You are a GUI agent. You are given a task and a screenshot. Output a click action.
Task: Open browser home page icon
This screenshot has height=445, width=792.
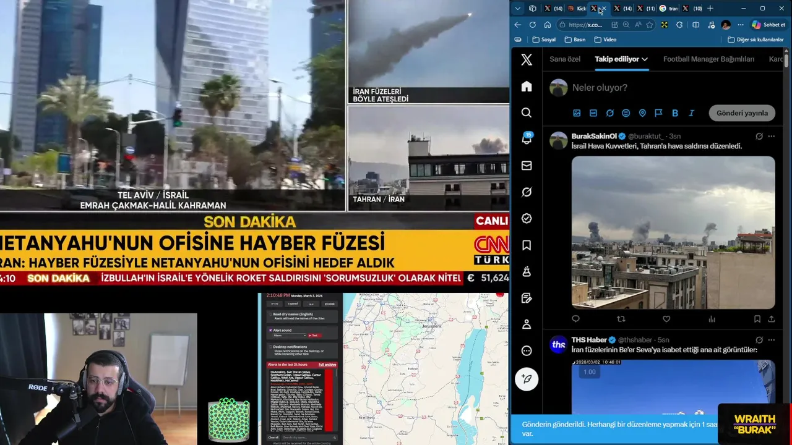click(547, 25)
